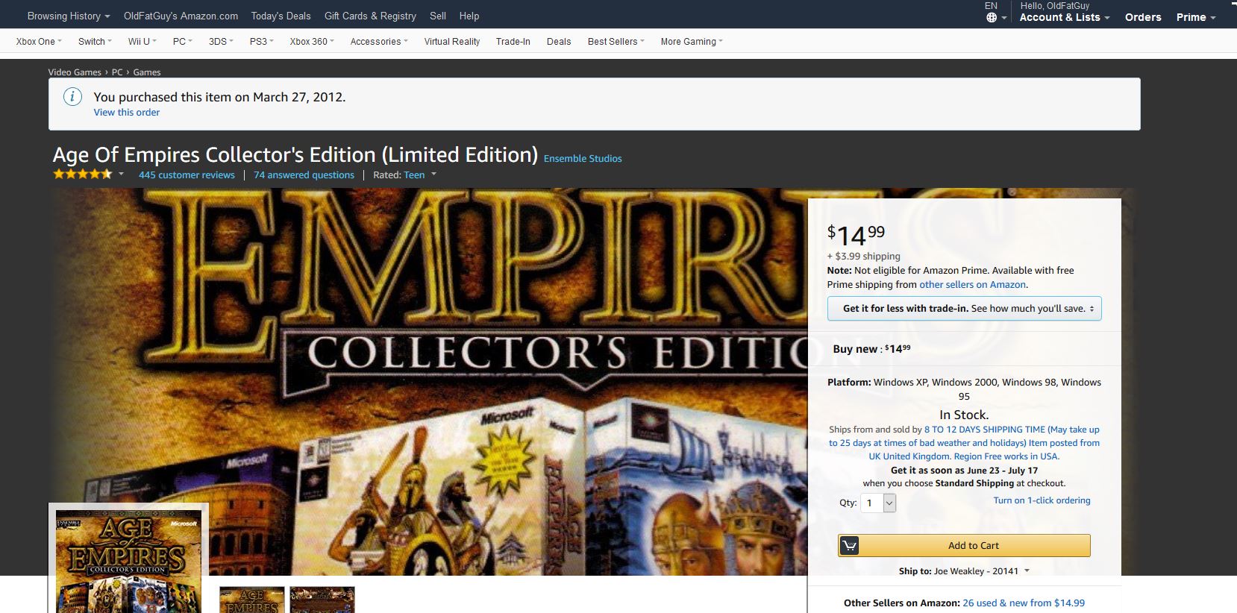Click the PC breadcrumb link
This screenshot has width=1237, height=613.
[117, 72]
